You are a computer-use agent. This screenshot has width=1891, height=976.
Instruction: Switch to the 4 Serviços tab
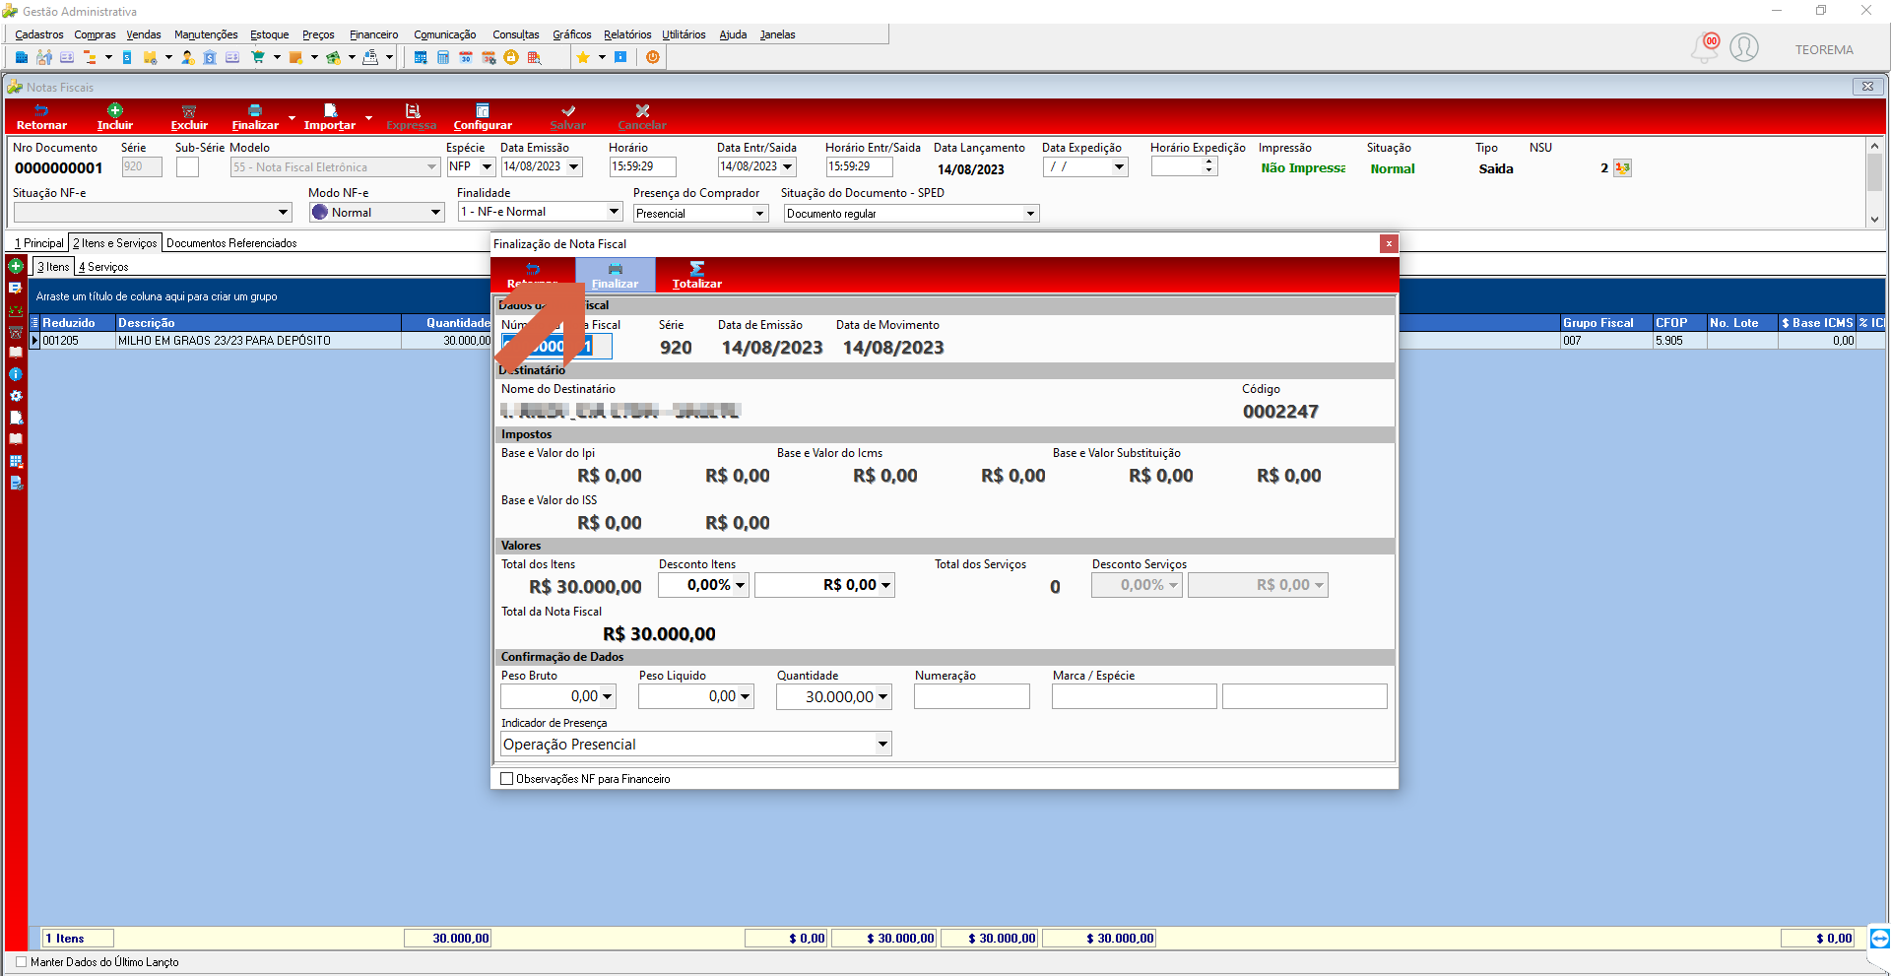[103, 267]
